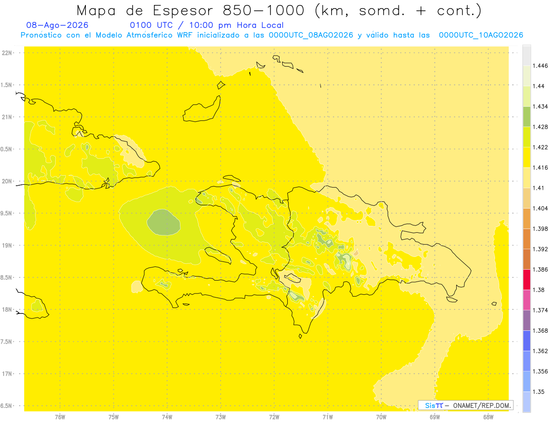The height and width of the screenshot is (423, 548).
Task: Click the legend value "1.416"
Action: click(x=540, y=168)
